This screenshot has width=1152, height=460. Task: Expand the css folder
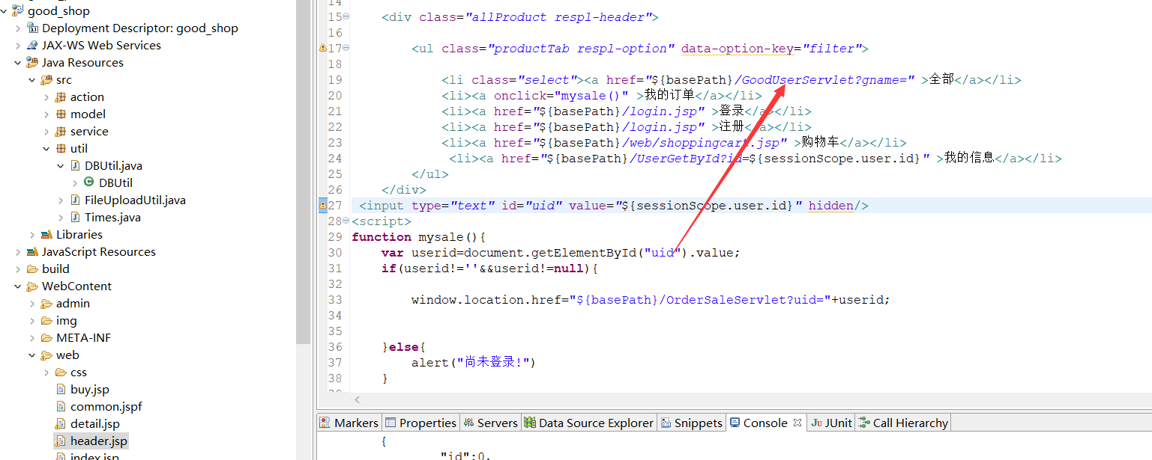46,372
